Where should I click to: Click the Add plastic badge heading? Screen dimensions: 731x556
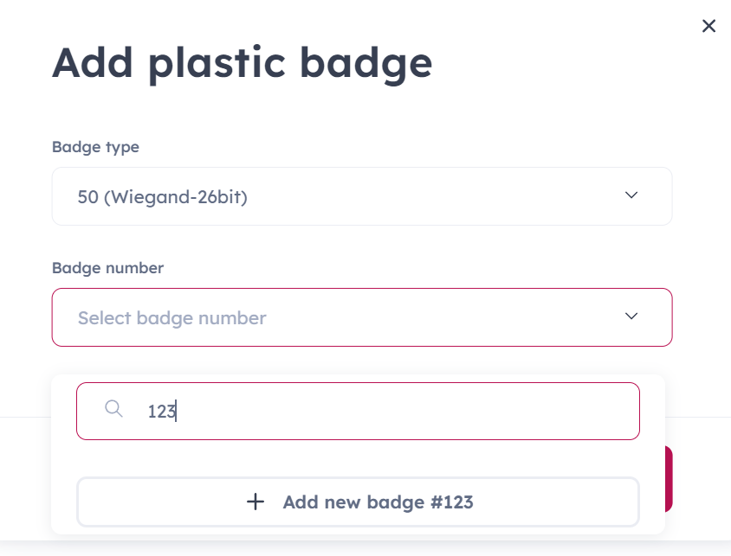(242, 64)
